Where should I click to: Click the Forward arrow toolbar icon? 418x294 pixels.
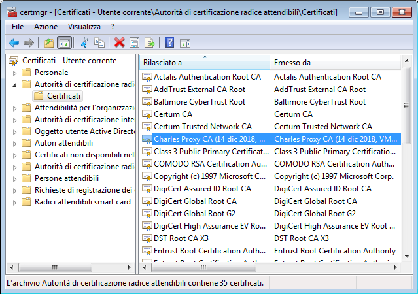tap(29, 42)
